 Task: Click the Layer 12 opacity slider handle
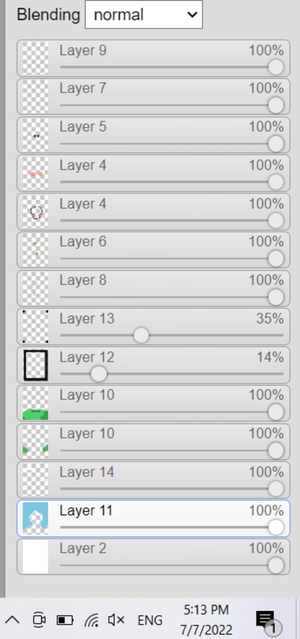click(98, 374)
